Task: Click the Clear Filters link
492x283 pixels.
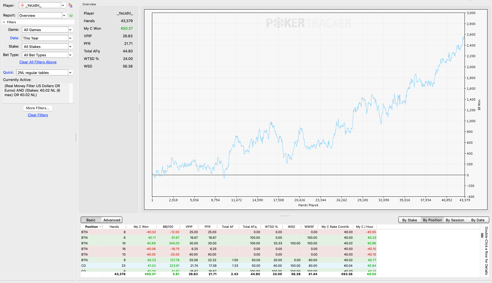Action: tap(38, 115)
